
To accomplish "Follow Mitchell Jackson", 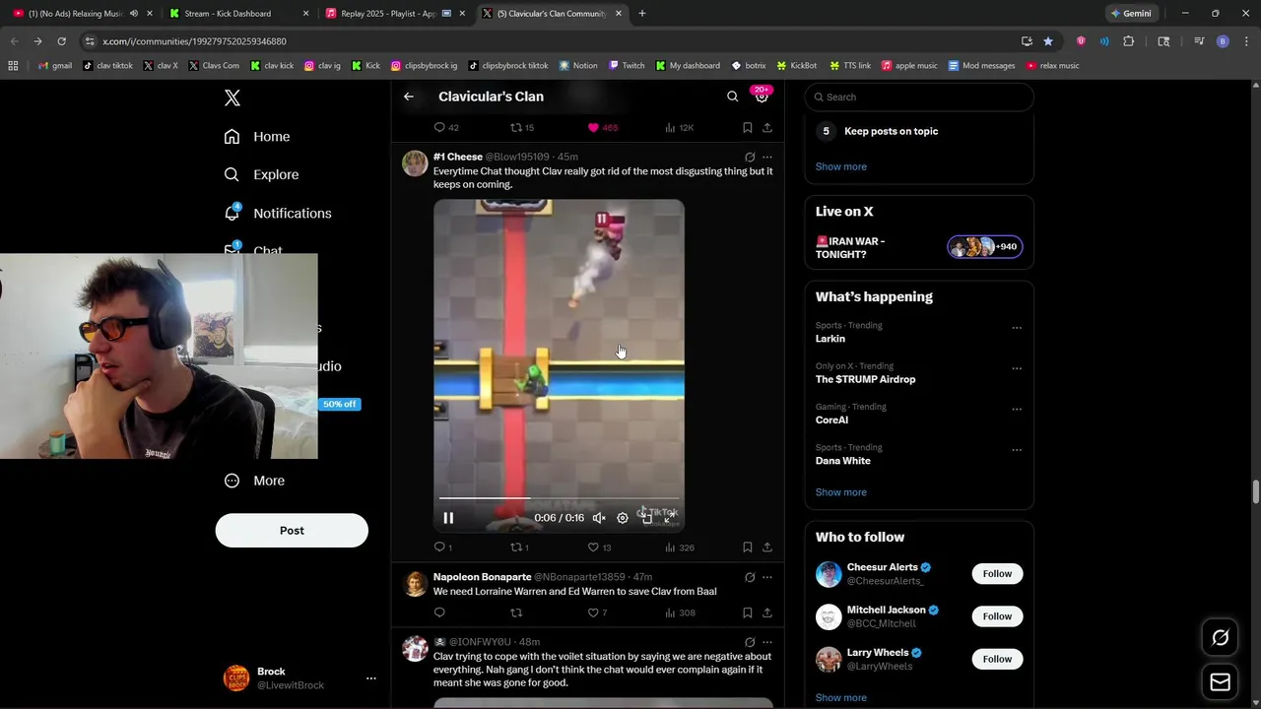I will pyautogui.click(x=997, y=616).
